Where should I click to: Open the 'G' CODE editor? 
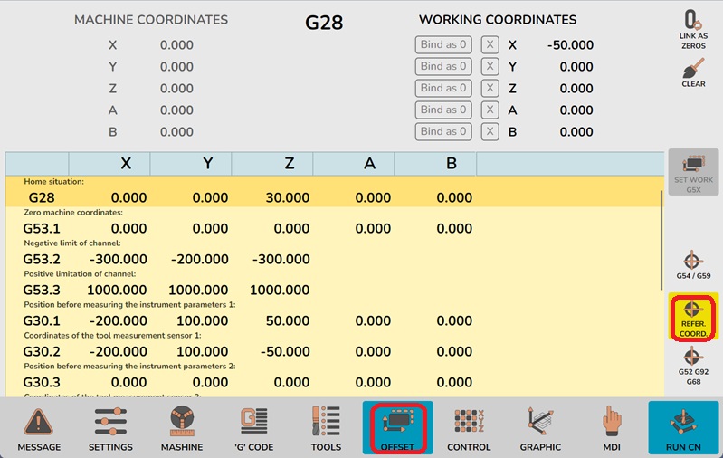254,428
